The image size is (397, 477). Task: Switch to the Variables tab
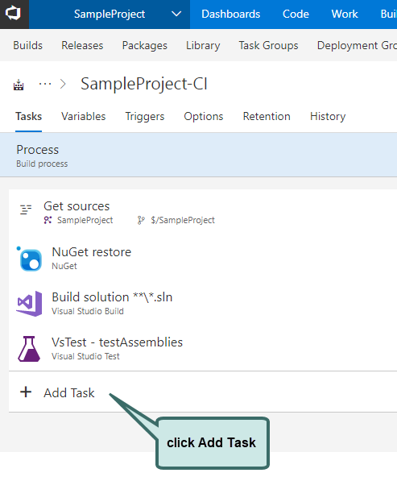83,117
